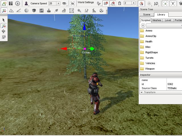Toggle terrain snapping in the toolbar
The width and height of the screenshot is (182, 136).
113,3
